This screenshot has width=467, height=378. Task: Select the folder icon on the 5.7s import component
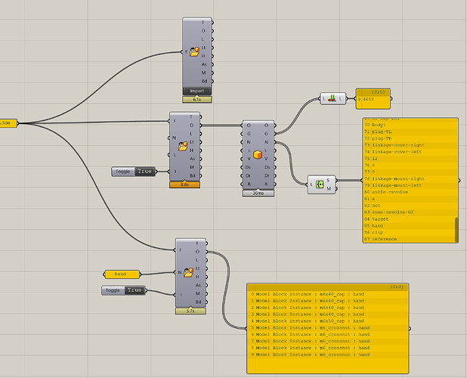189,272
